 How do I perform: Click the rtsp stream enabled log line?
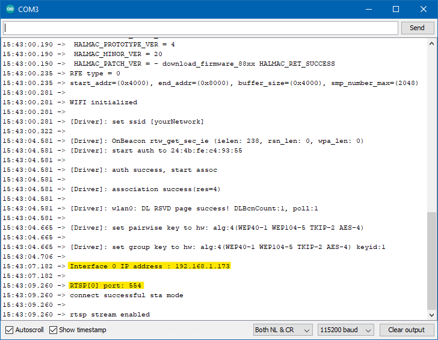pyautogui.click(x=109, y=314)
